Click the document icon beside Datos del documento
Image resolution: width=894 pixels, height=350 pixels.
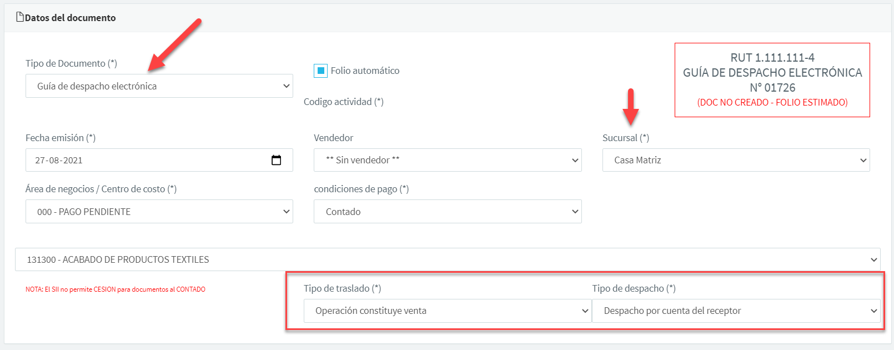[x=20, y=17]
